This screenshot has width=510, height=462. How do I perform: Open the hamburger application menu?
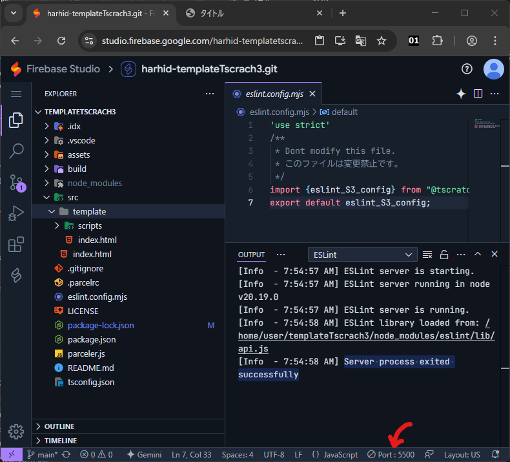pyautogui.click(x=16, y=94)
